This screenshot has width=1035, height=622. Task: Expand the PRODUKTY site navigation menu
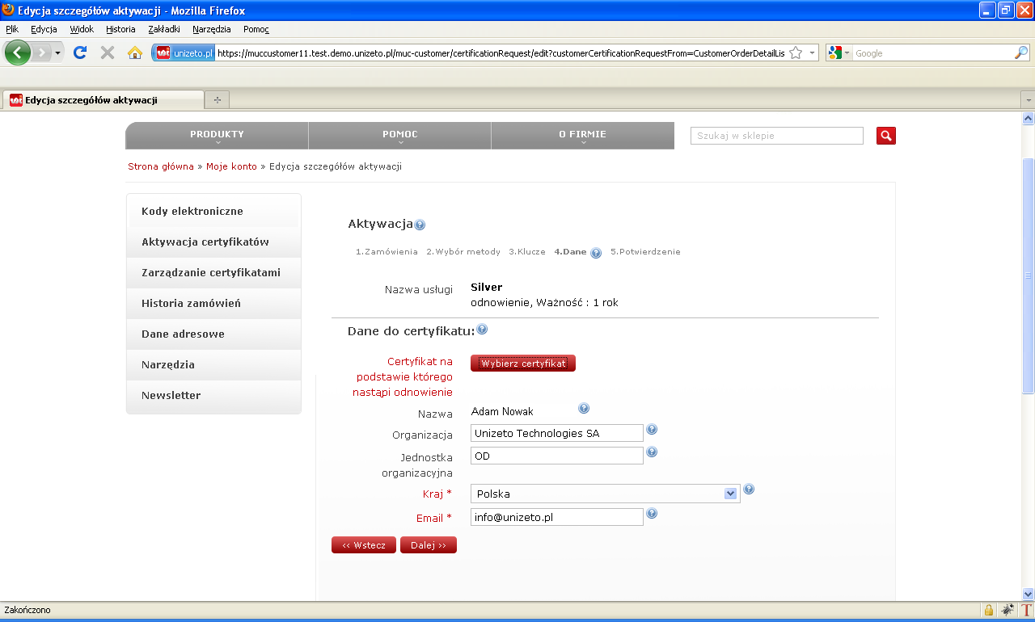pyautogui.click(x=217, y=136)
